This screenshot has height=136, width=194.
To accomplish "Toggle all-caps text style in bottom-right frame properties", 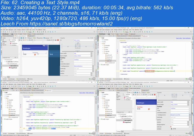I will point(175,129).
